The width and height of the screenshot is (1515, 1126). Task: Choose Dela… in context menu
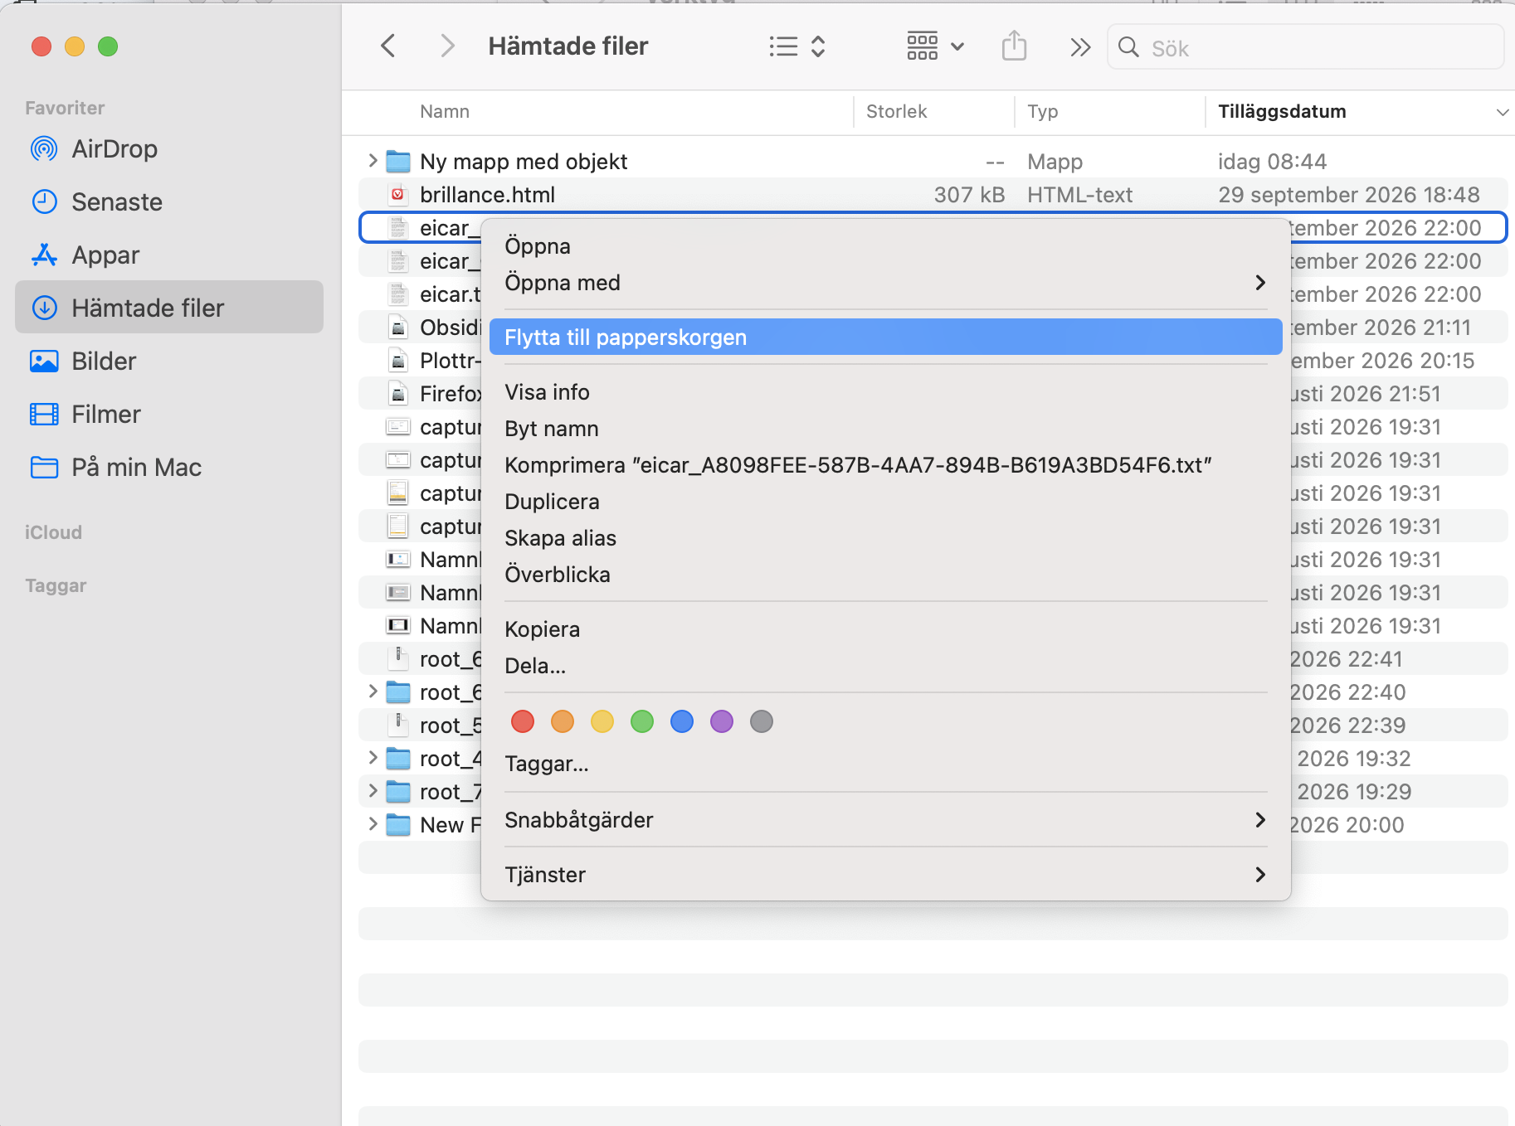click(x=885, y=666)
